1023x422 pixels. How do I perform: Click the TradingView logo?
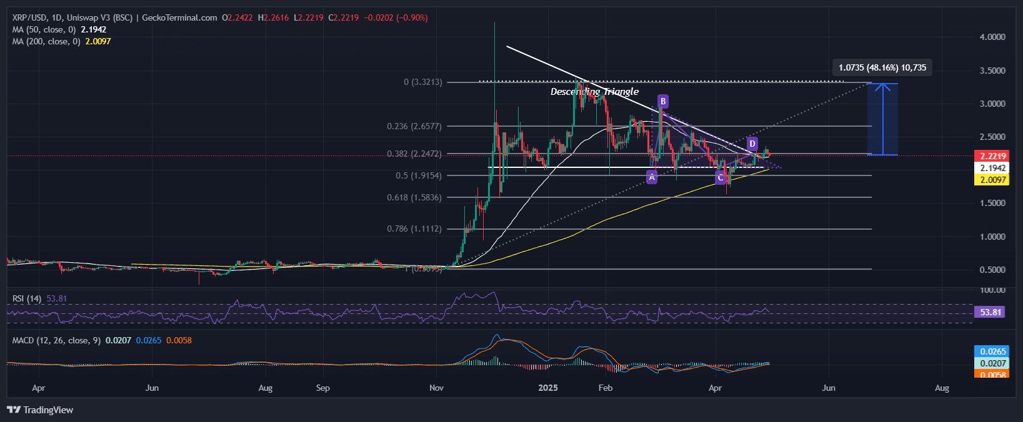(40, 410)
